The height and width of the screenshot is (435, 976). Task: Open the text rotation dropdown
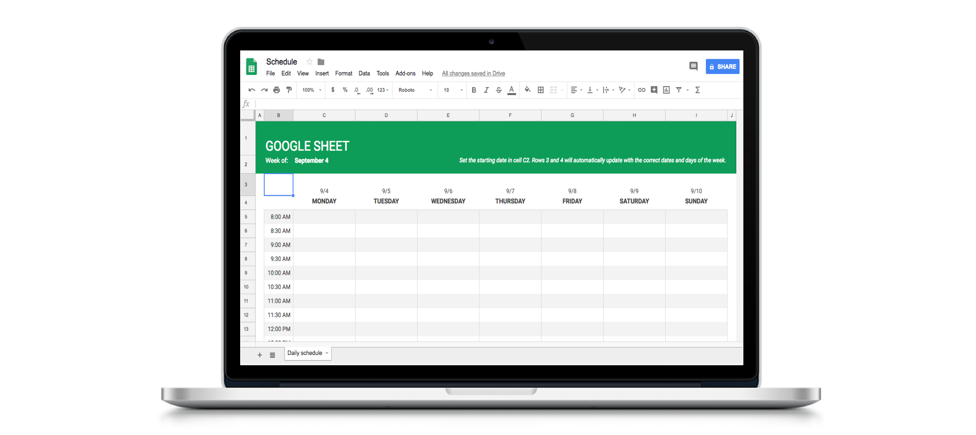pos(624,90)
